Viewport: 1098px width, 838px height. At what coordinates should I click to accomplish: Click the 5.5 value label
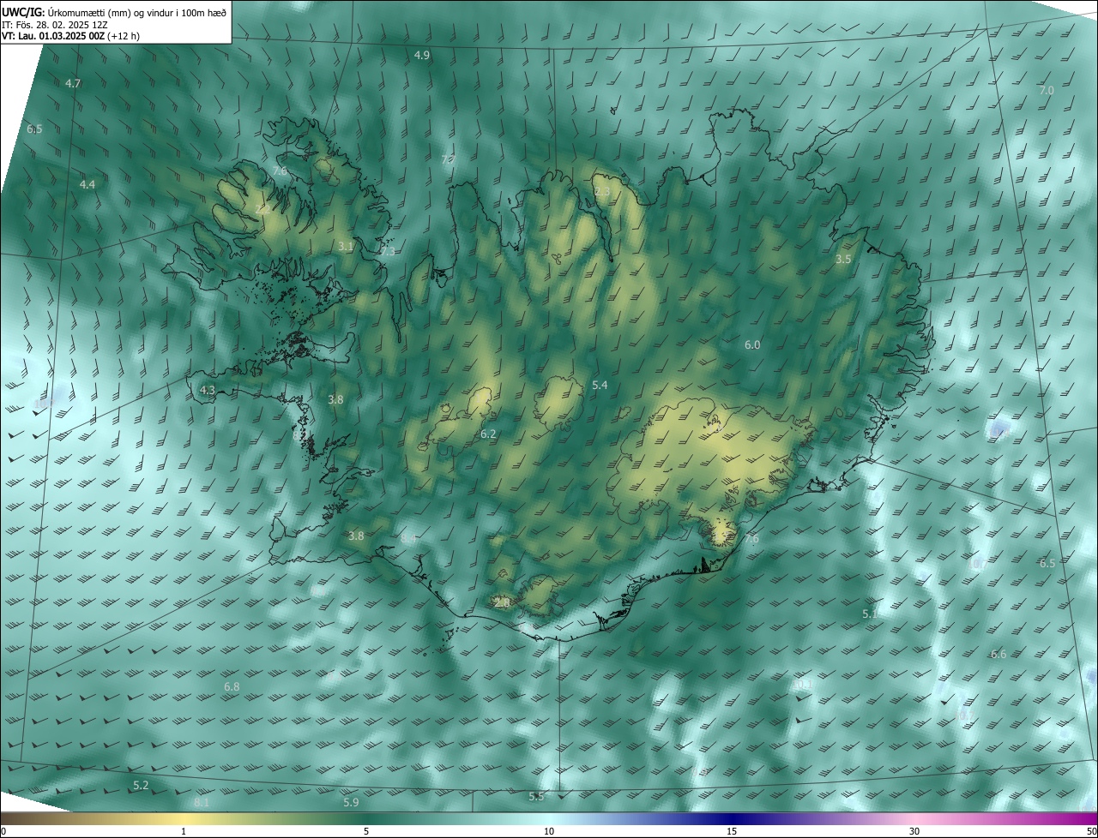click(x=536, y=796)
